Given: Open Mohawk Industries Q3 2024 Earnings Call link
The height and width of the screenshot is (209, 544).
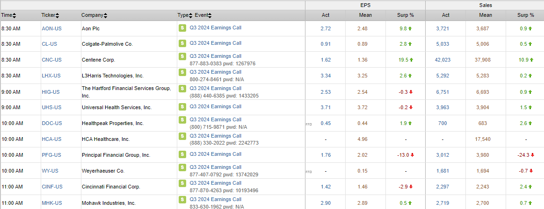Looking at the screenshot, I should [216, 199].
